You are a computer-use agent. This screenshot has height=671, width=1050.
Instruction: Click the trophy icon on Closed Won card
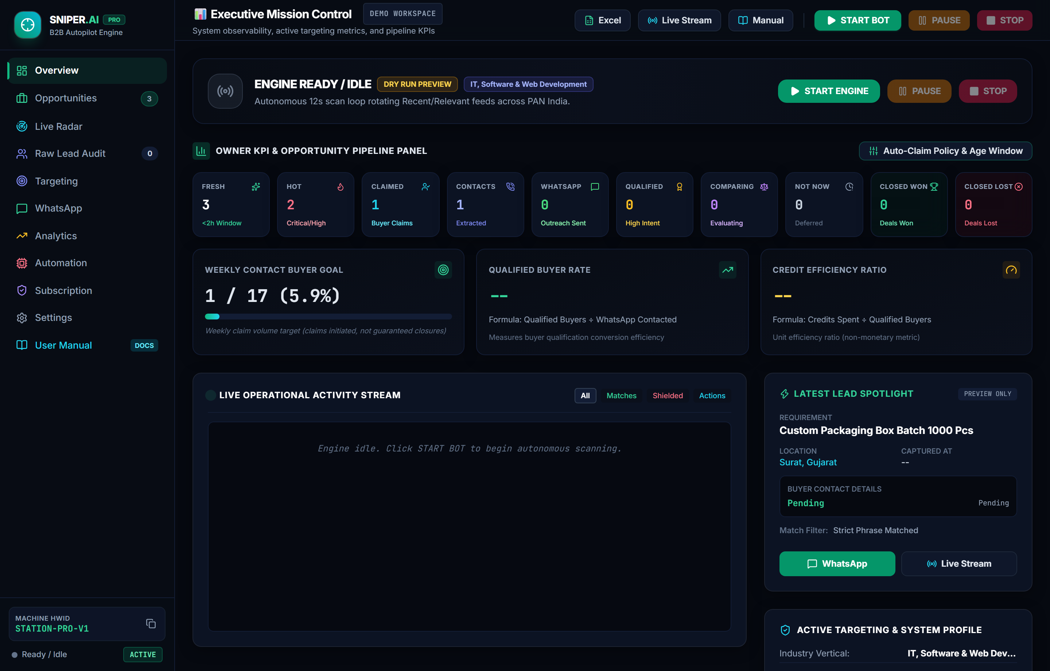[x=934, y=186]
